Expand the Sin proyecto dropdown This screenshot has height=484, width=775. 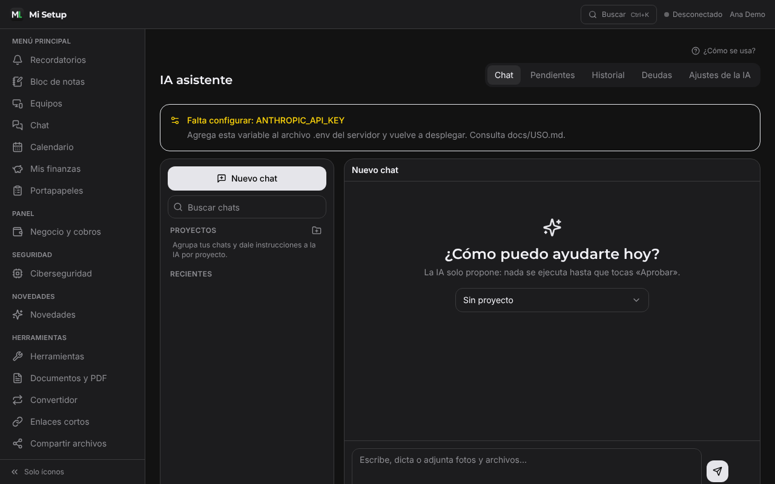552,300
